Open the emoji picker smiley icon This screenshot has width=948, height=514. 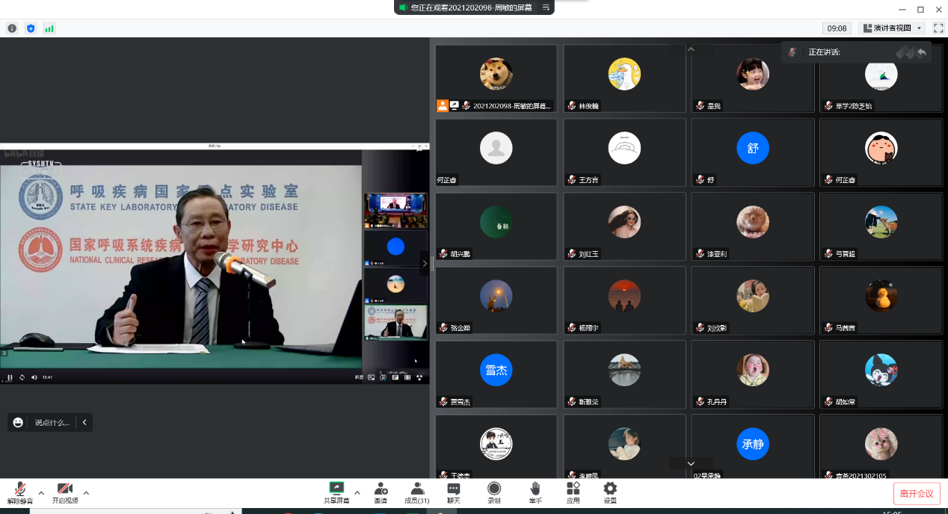click(x=19, y=423)
